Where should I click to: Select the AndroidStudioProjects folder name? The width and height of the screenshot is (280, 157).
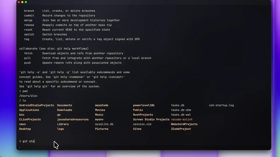pos(36,105)
